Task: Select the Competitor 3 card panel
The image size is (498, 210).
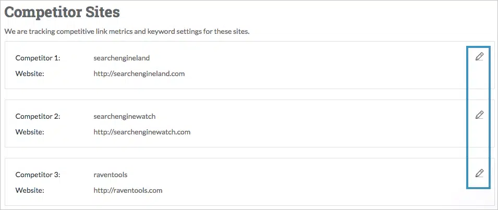Action: point(313,182)
